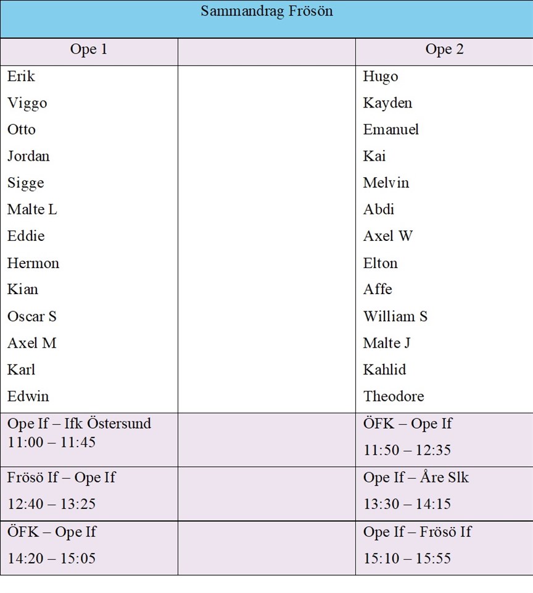Select the Ope If – Frösö If match

(x=418, y=532)
